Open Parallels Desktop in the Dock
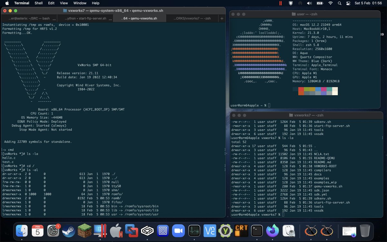Image resolution: width=387 pixels, height=242 pixels. click(x=100, y=231)
